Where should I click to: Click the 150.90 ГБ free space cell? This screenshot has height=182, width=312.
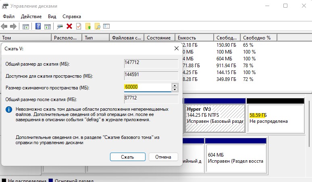226,45
